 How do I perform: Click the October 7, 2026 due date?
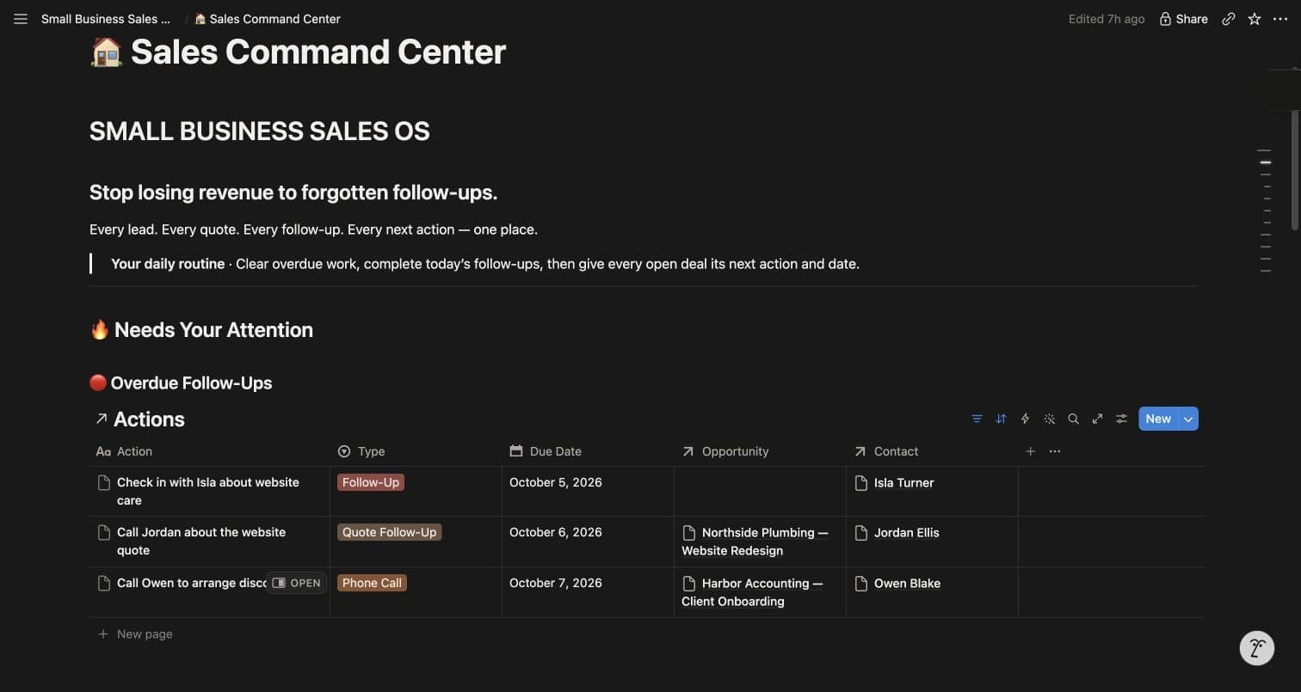[x=556, y=583]
